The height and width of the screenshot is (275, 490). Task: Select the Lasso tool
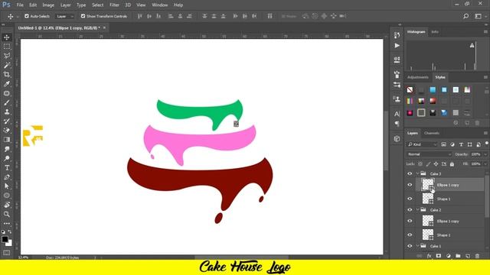coord(7,56)
